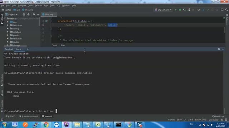Select the storage folder in tree
Screen dimensions: 229x128
point(16,45)
